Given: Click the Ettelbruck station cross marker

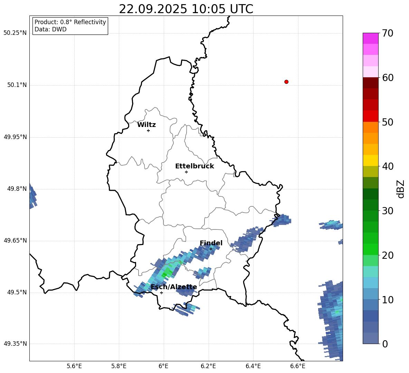Looking at the screenshot, I should coord(186,172).
